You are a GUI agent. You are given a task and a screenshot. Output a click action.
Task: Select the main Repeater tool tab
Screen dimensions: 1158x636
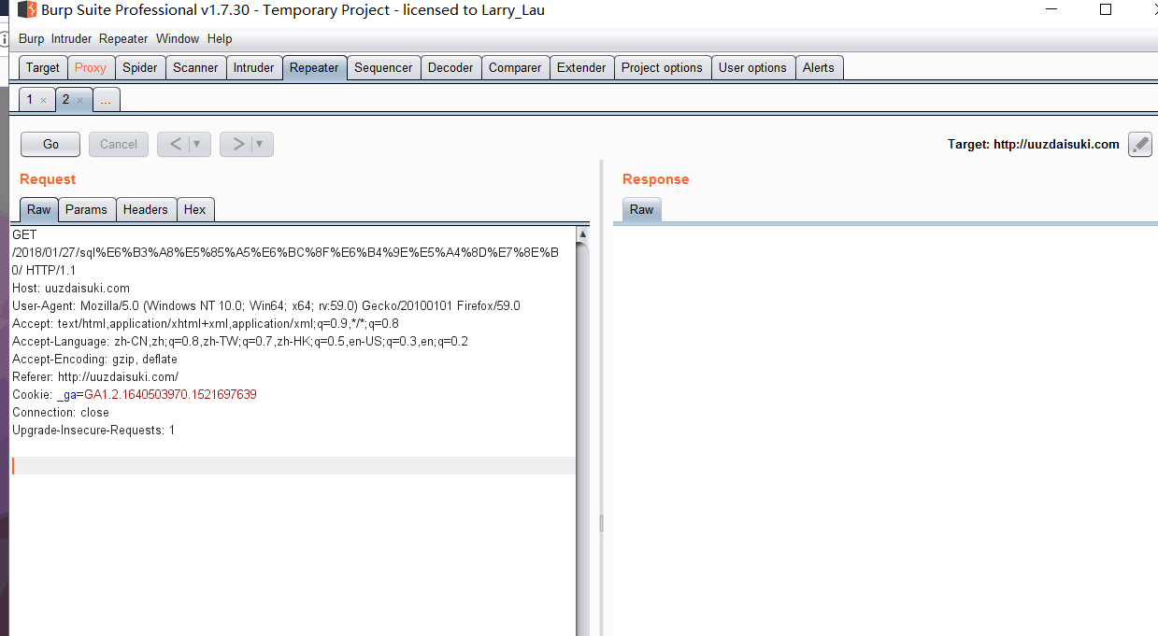314,67
